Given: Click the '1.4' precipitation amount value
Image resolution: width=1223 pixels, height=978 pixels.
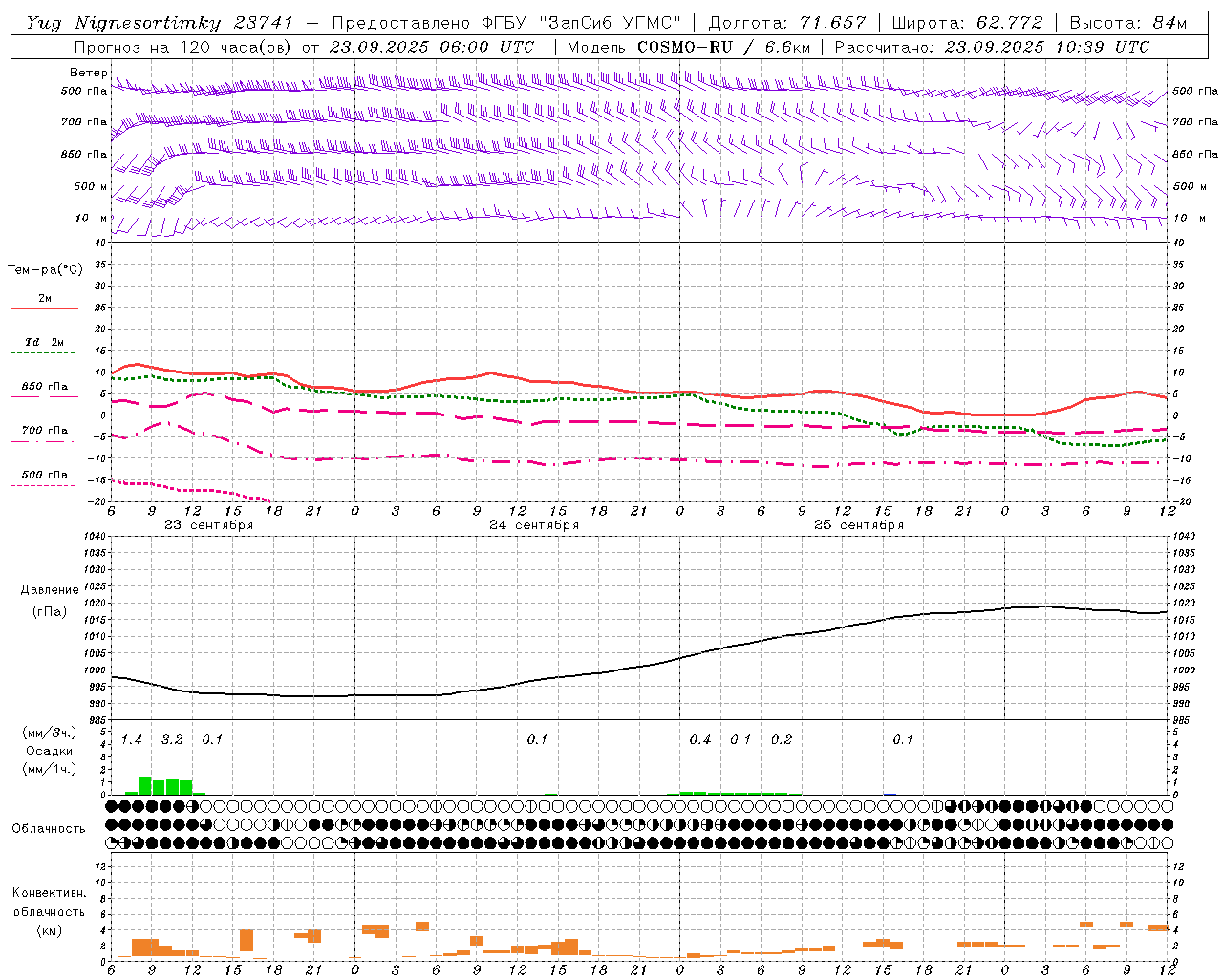Looking at the screenshot, I should [x=132, y=740].
